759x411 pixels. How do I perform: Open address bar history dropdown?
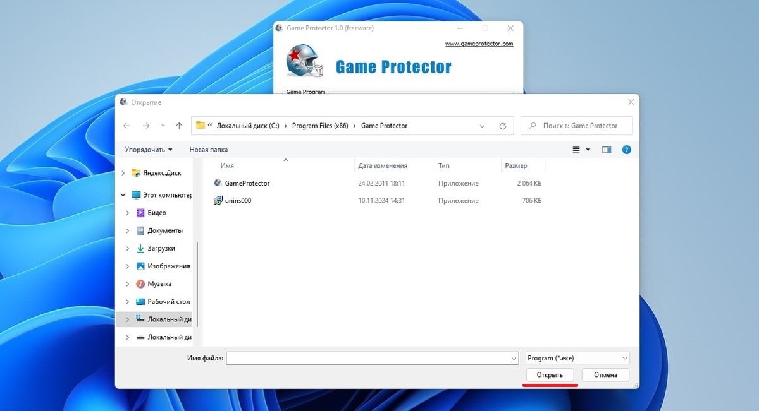483,126
